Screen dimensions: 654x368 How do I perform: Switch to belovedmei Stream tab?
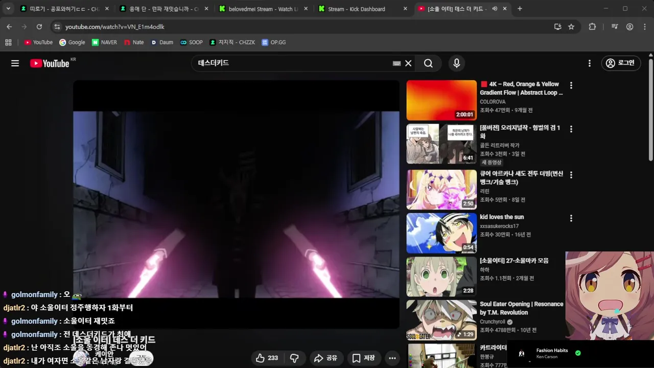pos(263,9)
